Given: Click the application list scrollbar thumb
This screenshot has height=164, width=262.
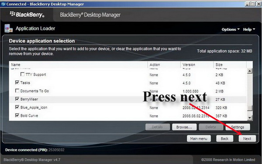Looking at the screenshot, I should 250,108.
